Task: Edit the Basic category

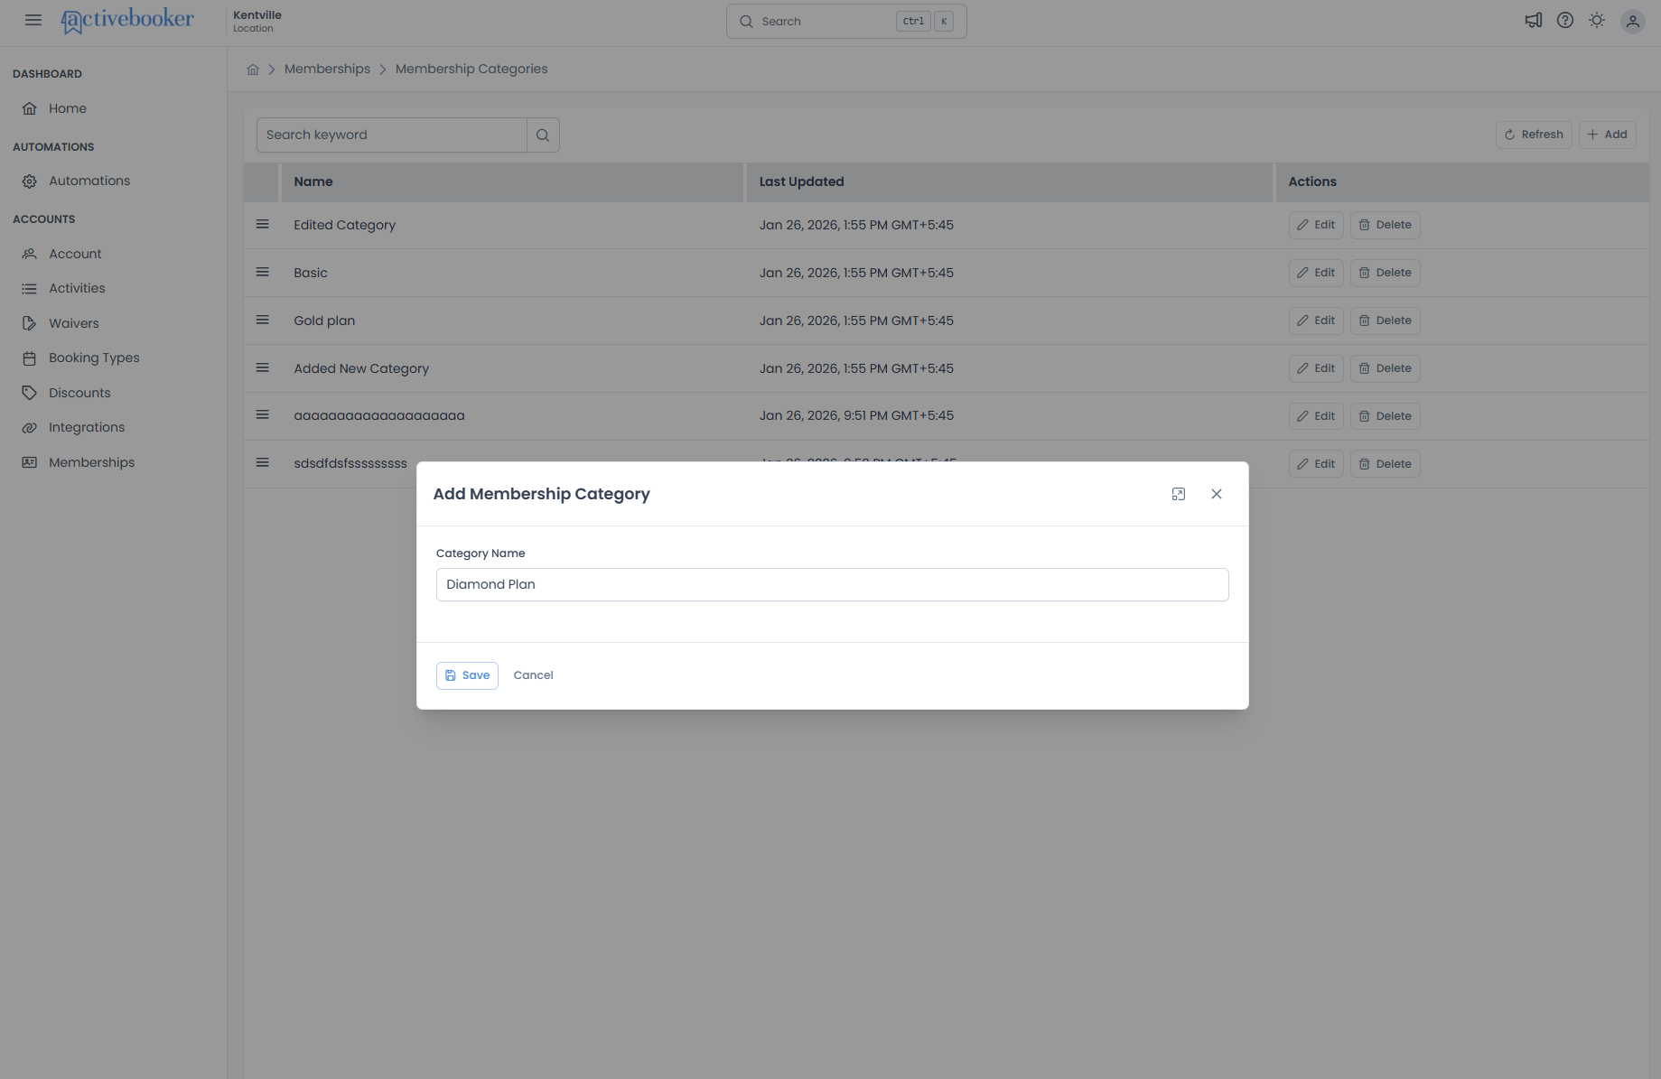Action: pyautogui.click(x=1316, y=273)
